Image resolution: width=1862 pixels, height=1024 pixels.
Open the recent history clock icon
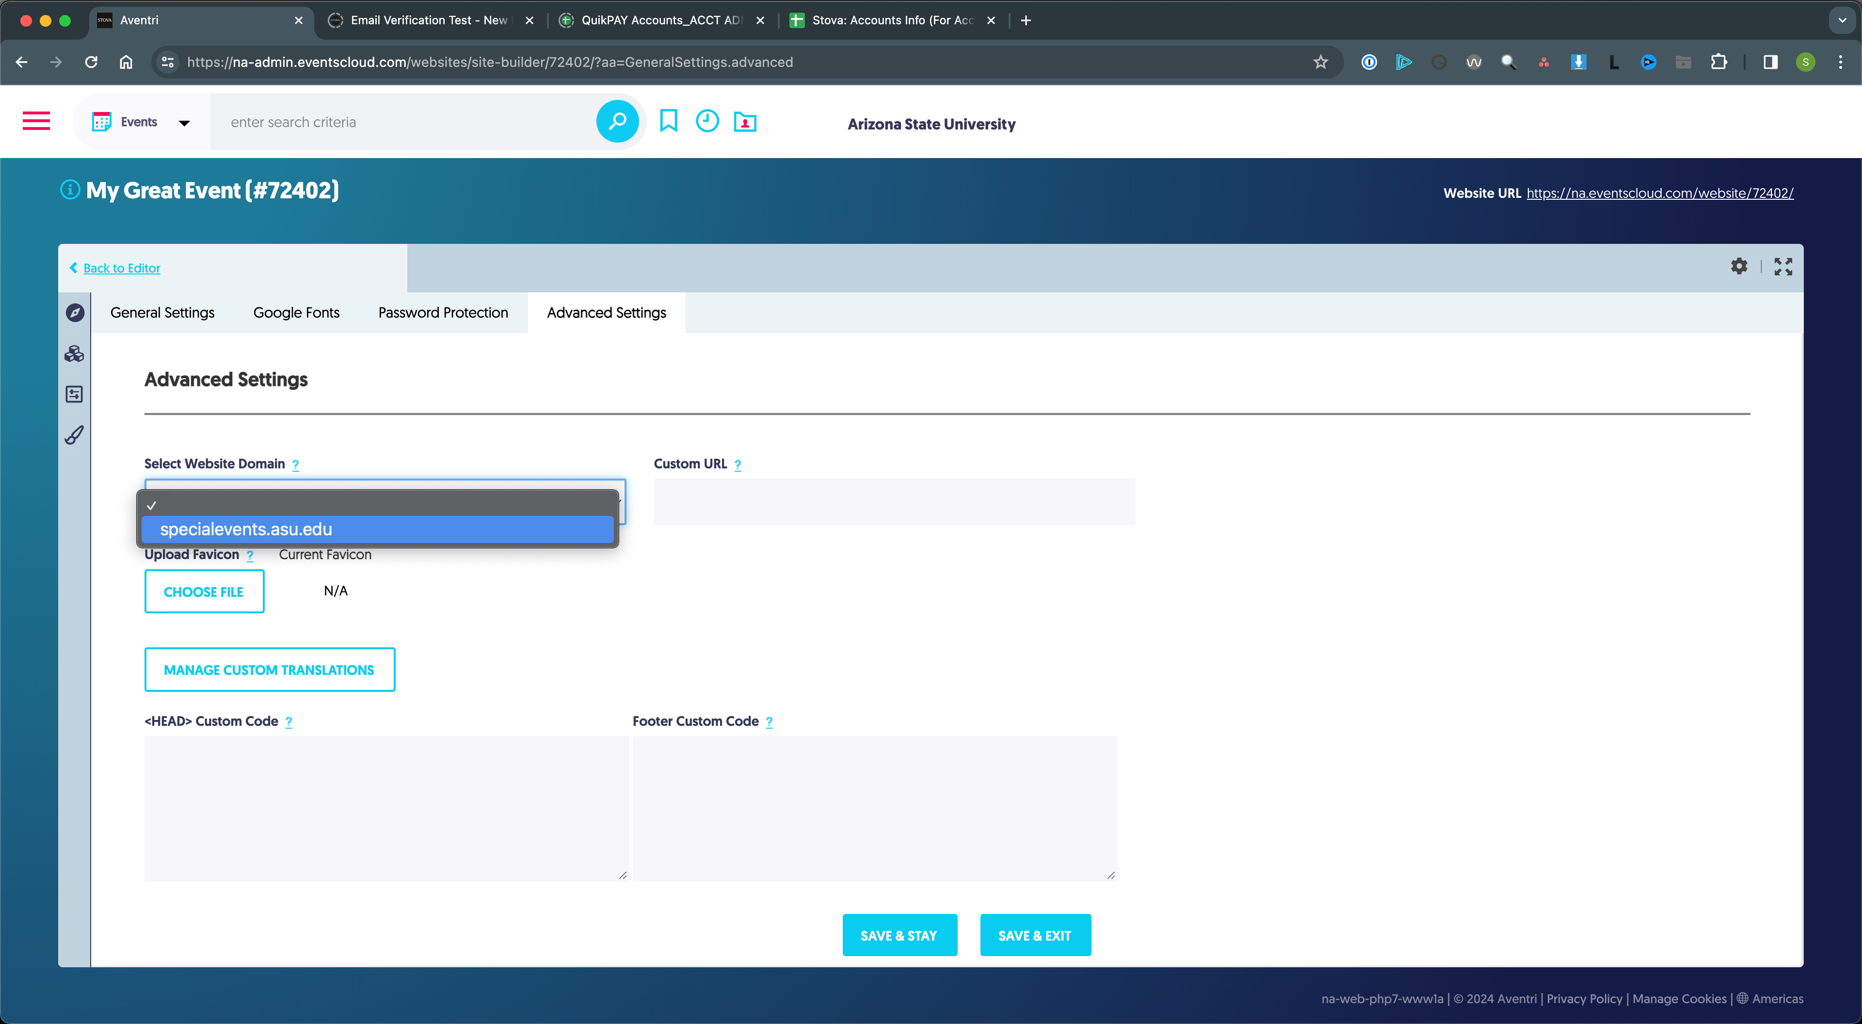(x=707, y=121)
